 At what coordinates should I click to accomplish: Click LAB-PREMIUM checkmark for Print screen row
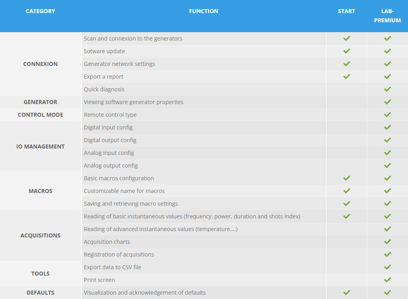click(x=387, y=280)
